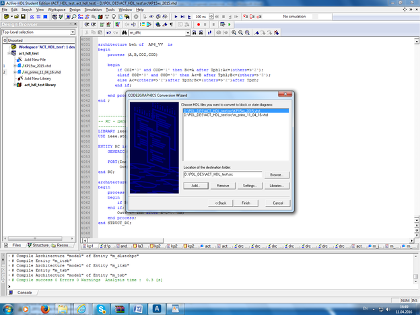Switch to the Console tab
The width and height of the screenshot is (420, 315).
(24, 293)
